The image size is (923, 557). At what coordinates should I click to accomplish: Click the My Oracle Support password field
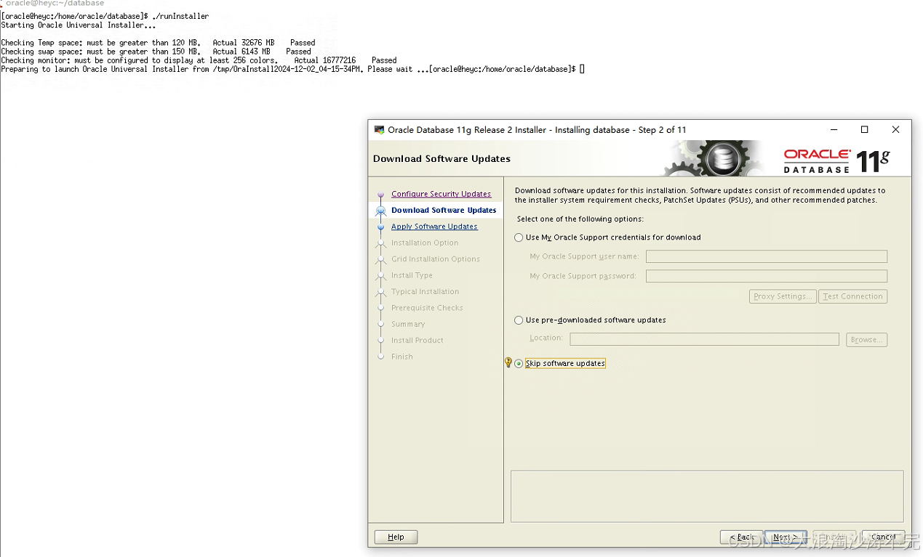point(767,276)
